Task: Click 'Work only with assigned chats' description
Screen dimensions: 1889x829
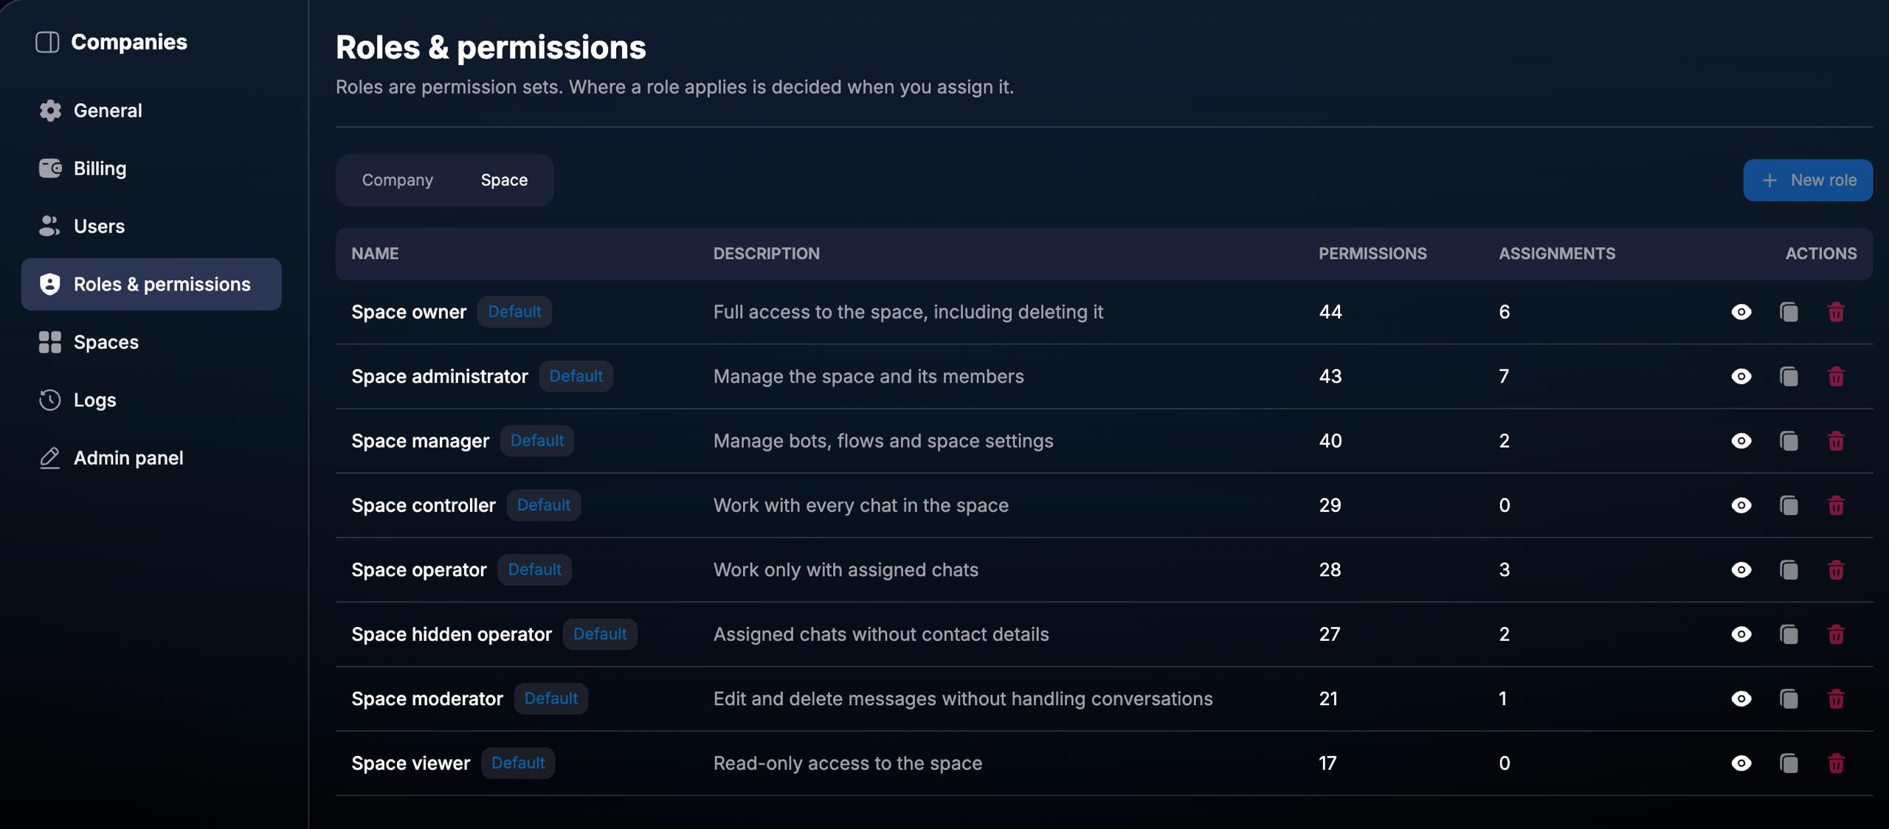Action: 846,570
